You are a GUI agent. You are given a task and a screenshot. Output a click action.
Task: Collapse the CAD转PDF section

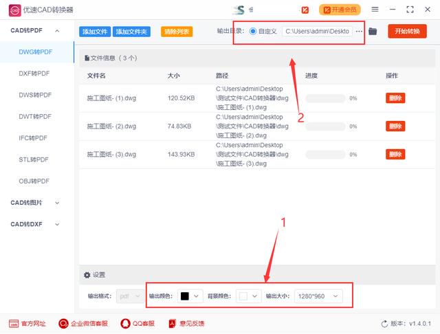click(x=57, y=30)
